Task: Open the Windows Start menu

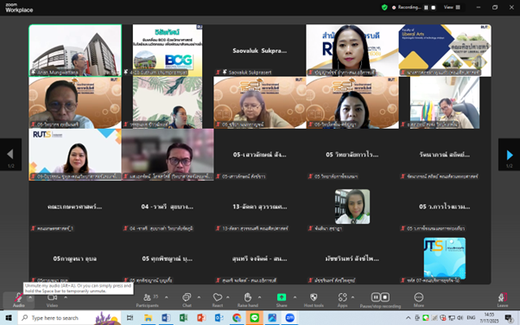Action: [9, 318]
